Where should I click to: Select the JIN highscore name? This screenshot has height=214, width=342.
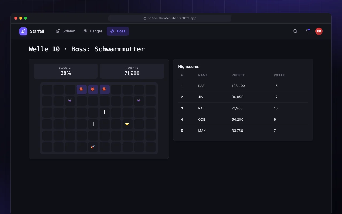pos(201,97)
